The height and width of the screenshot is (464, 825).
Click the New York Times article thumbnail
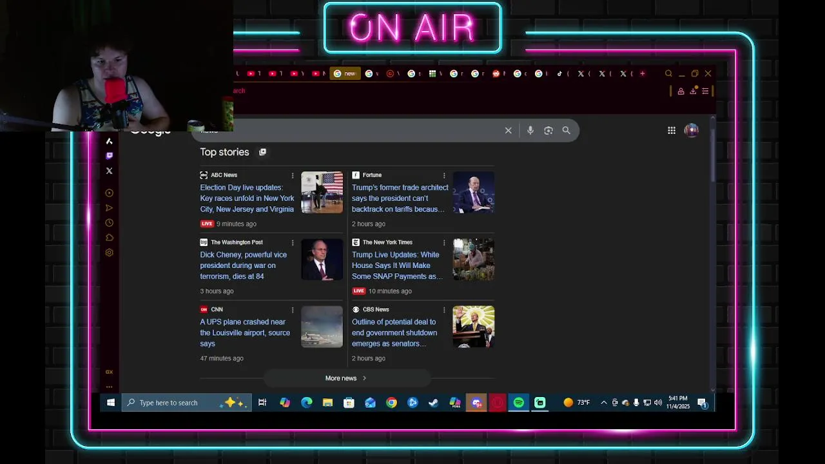474,259
